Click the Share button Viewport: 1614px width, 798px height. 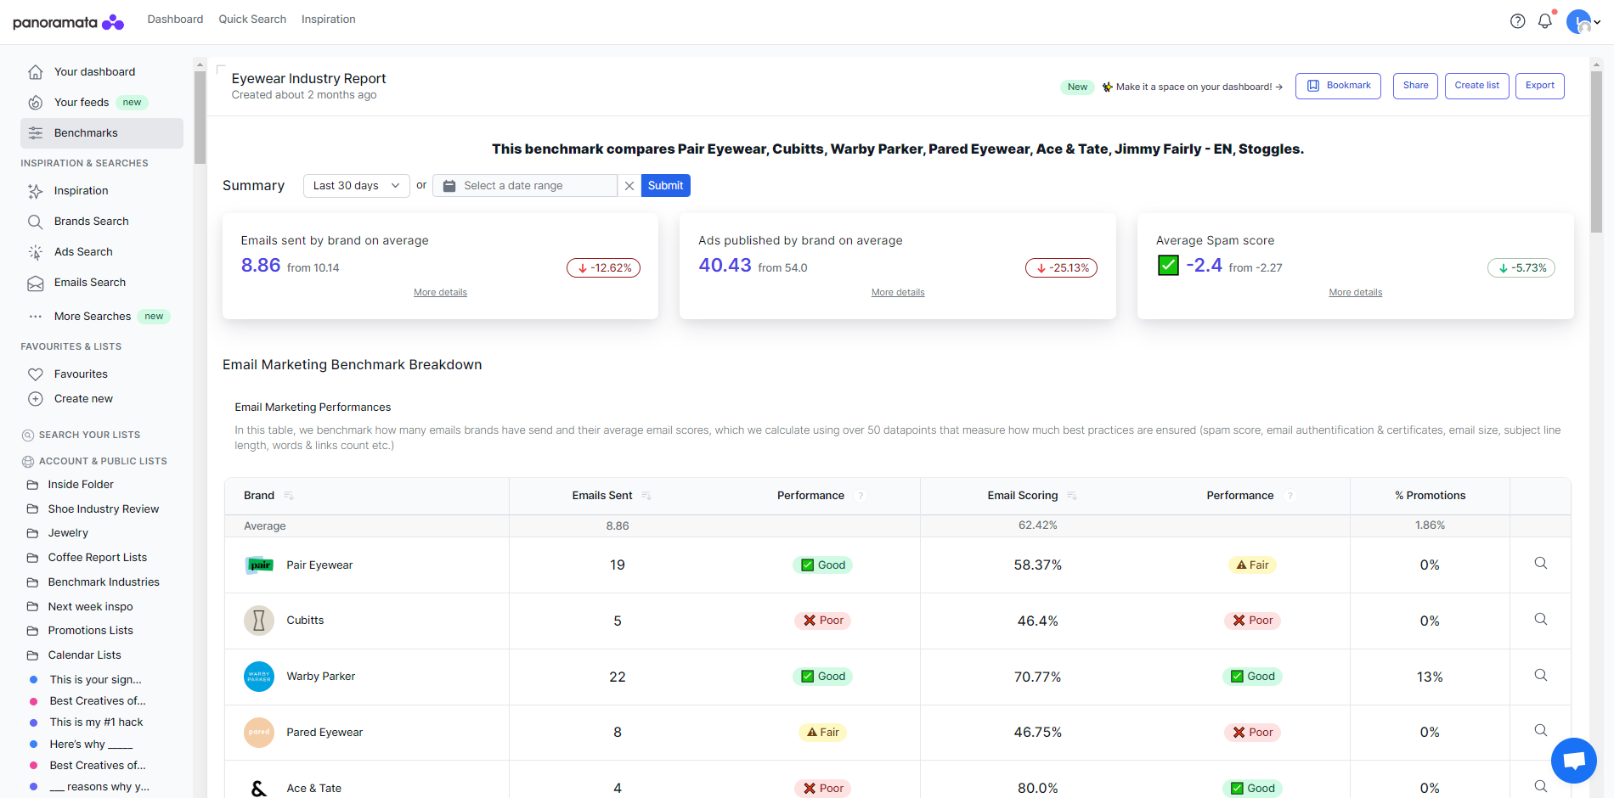[x=1415, y=86]
